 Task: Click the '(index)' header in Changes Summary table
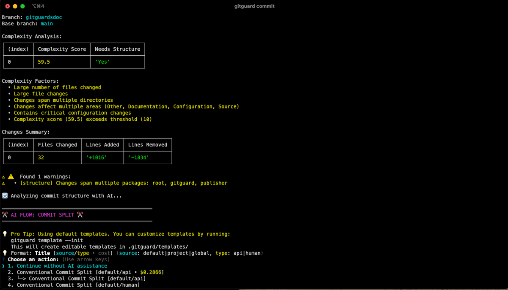coord(18,145)
